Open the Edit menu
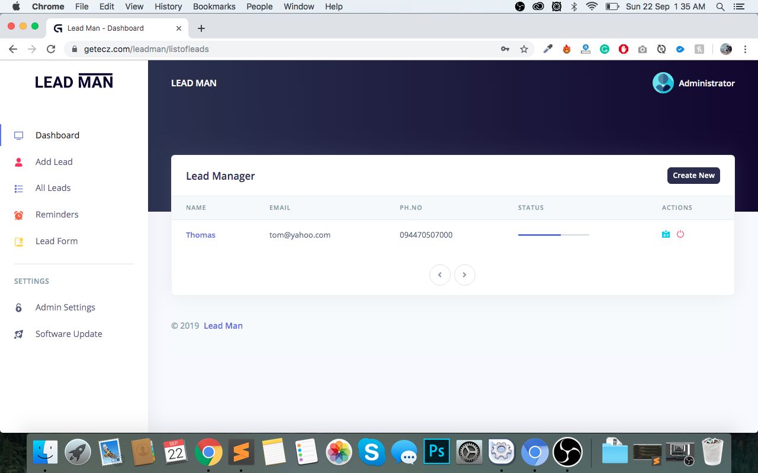Viewport: 758px width, 473px height. click(x=107, y=7)
